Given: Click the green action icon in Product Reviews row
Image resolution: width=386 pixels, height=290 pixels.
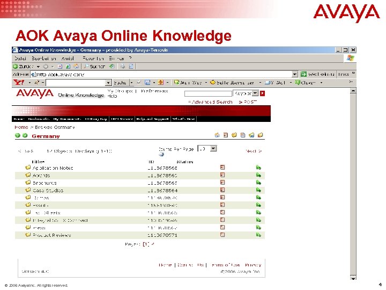Looking at the screenshot, I should [258, 235].
